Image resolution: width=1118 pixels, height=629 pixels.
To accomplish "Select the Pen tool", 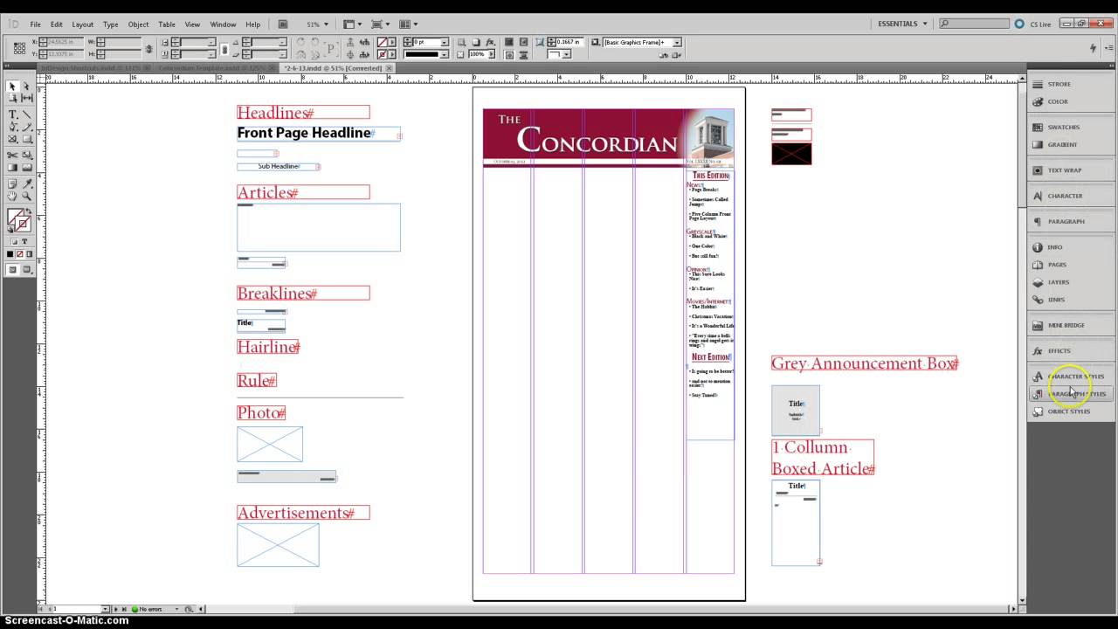I will tap(12, 127).
